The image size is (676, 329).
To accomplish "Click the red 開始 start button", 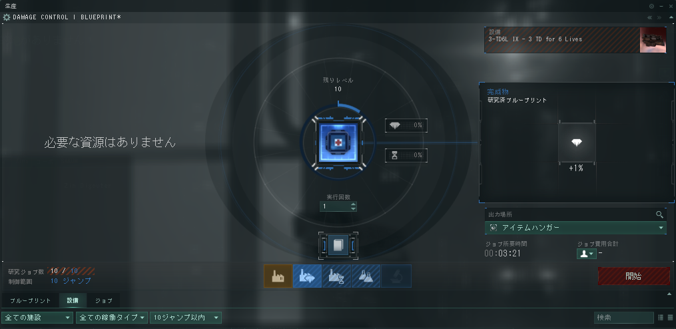I will [x=633, y=276].
